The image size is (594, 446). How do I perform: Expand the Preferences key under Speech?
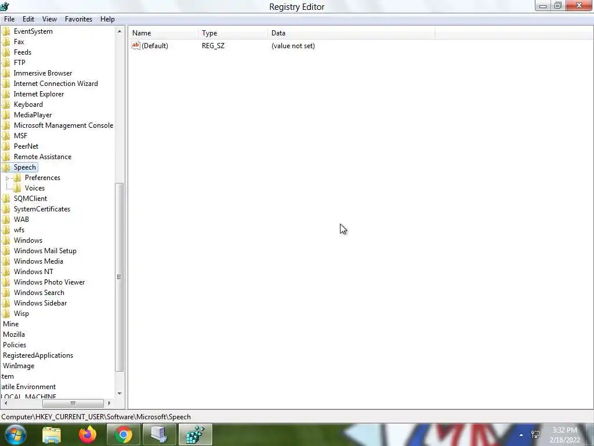point(7,178)
